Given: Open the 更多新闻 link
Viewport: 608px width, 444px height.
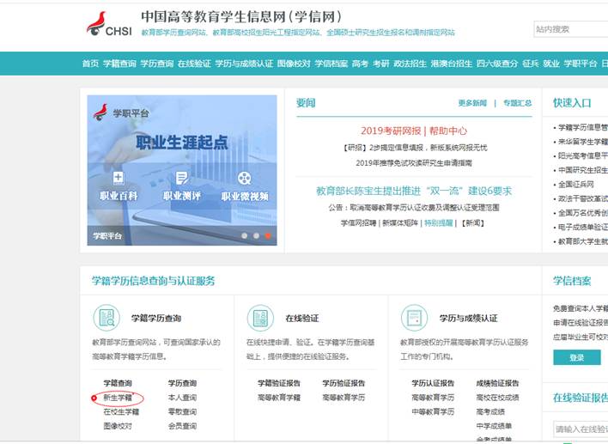Looking at the screenshot, I should [x=471, y=103].
